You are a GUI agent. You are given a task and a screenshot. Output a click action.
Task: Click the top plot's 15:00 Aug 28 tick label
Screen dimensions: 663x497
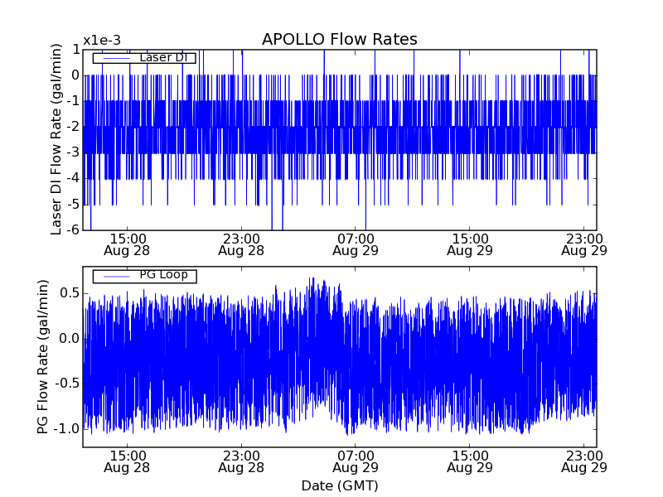coord(127,244)
